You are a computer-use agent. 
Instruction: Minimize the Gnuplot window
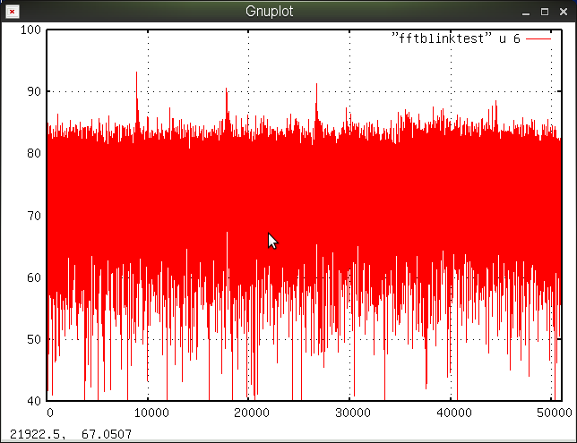pos(526,12)
